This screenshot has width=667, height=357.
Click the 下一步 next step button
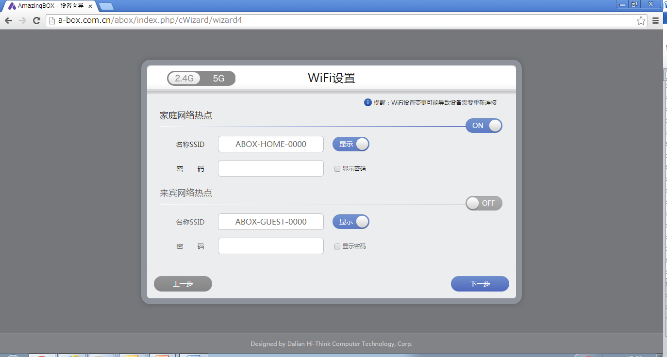click(x=480, y=284)
